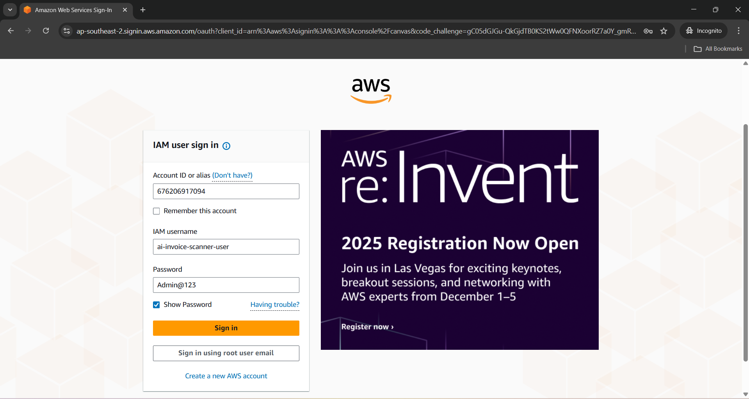
Task: Expand the tab search dropdown arrow
Action: [10, 10]
